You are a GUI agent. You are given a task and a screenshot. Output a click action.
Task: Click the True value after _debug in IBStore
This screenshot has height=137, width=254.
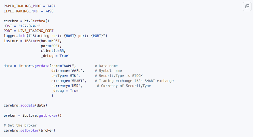click(x=64, y=56)
